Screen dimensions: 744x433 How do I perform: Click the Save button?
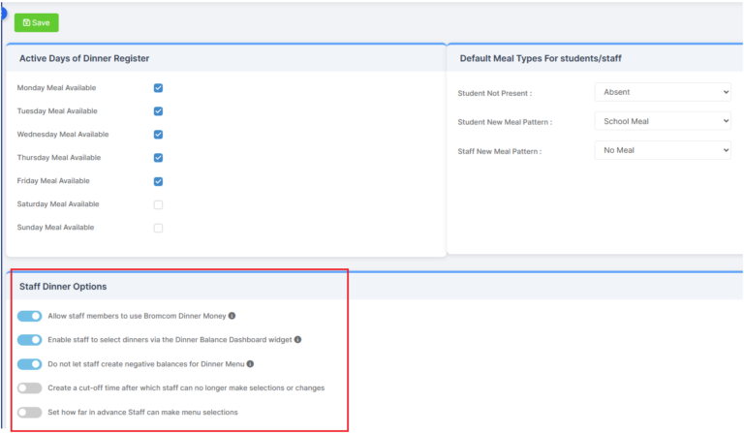(36, 22)
